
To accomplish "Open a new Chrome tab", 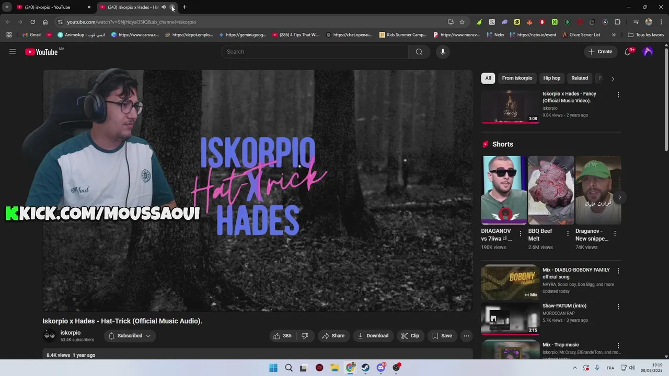I will pos(184,7).
